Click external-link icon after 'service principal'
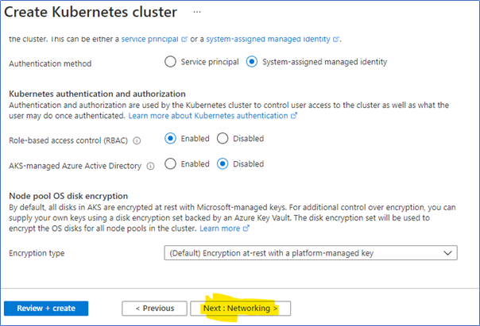480x326 pixels. coord(185,38)
